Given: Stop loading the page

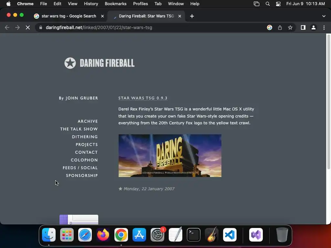Looking at the screenshot, I should (x=28, y=27).
